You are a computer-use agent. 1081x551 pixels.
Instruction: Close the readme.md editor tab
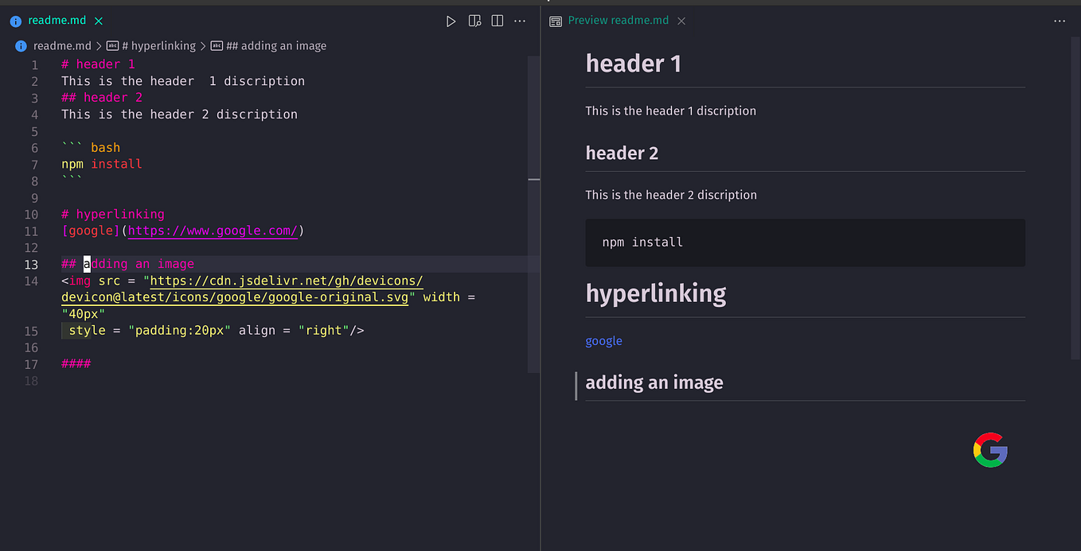[x=98, y=21]
